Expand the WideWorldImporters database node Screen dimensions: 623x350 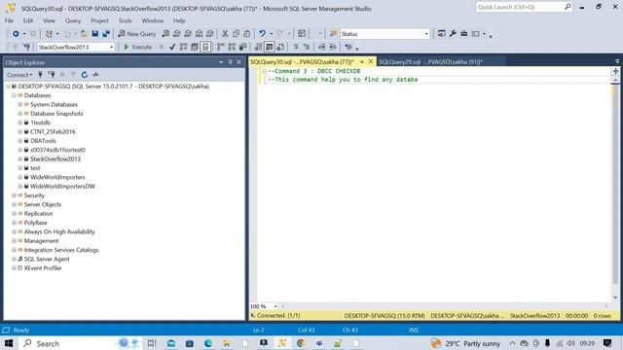[x=19, y=177]
